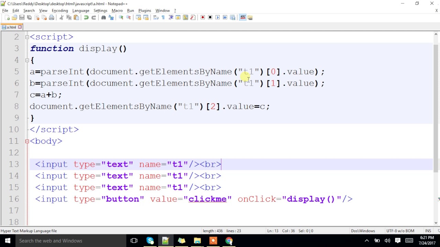Viewport: 440px width, 247px height.
Task: Open the View menu
Action: [x=43, y=11]
